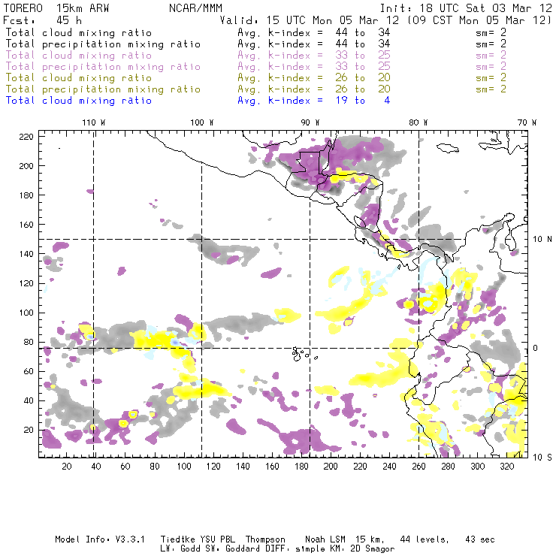The image size is (556, 556).
Task: Click the '320' tick on the bottom axis
Action: click(506, 467)
